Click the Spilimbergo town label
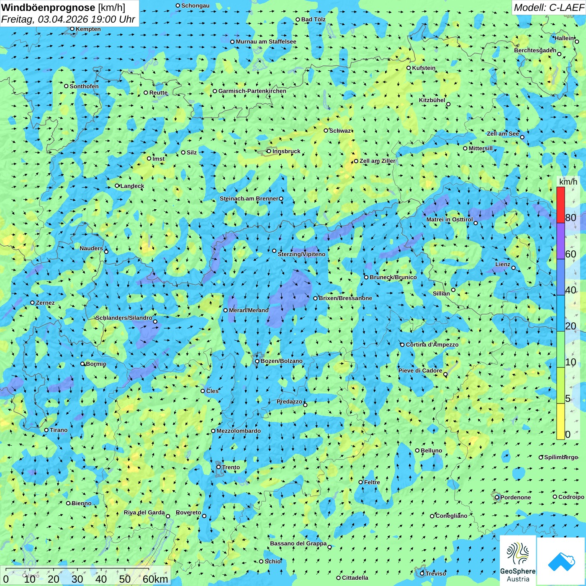Image resolution: width=586 pixels, height=586 pixels. click(x=561, y=457)
